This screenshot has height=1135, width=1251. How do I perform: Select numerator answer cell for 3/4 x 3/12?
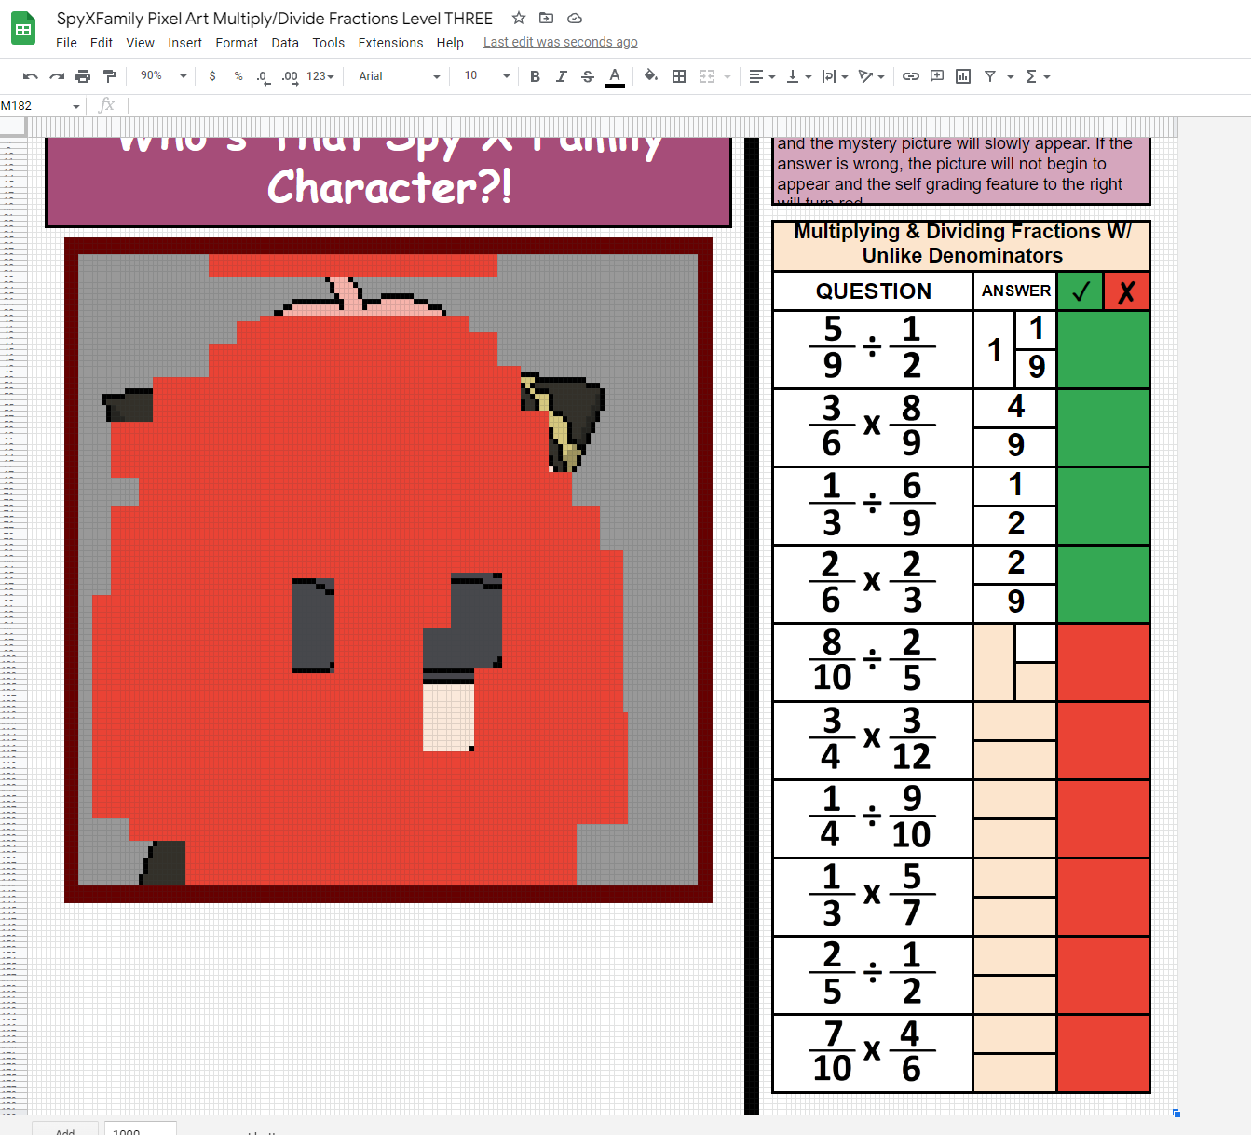(x=1014, y=722)
